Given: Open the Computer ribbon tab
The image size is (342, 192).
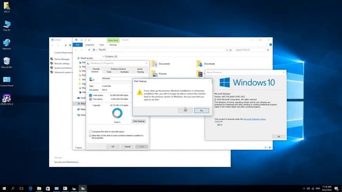Looking at the screenshot, I should pos(89,45).
